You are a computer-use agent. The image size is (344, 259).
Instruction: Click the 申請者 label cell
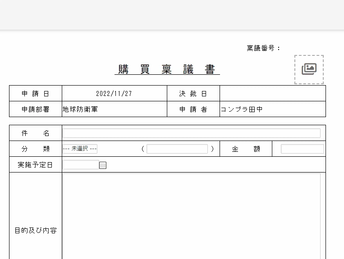193,109
